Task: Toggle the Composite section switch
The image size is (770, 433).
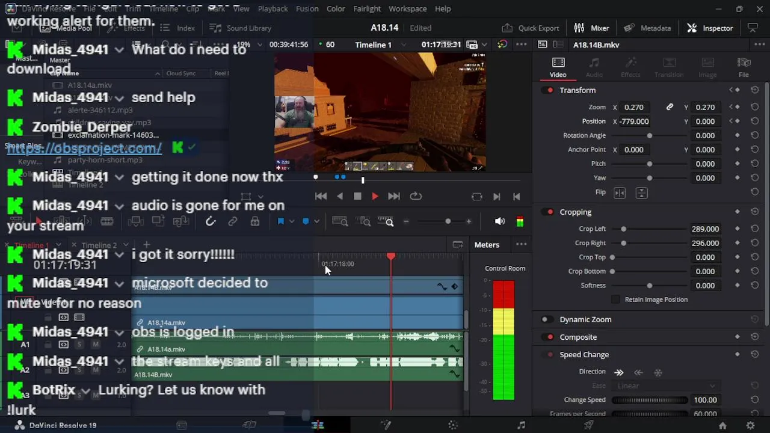Action: click(547, 337)
